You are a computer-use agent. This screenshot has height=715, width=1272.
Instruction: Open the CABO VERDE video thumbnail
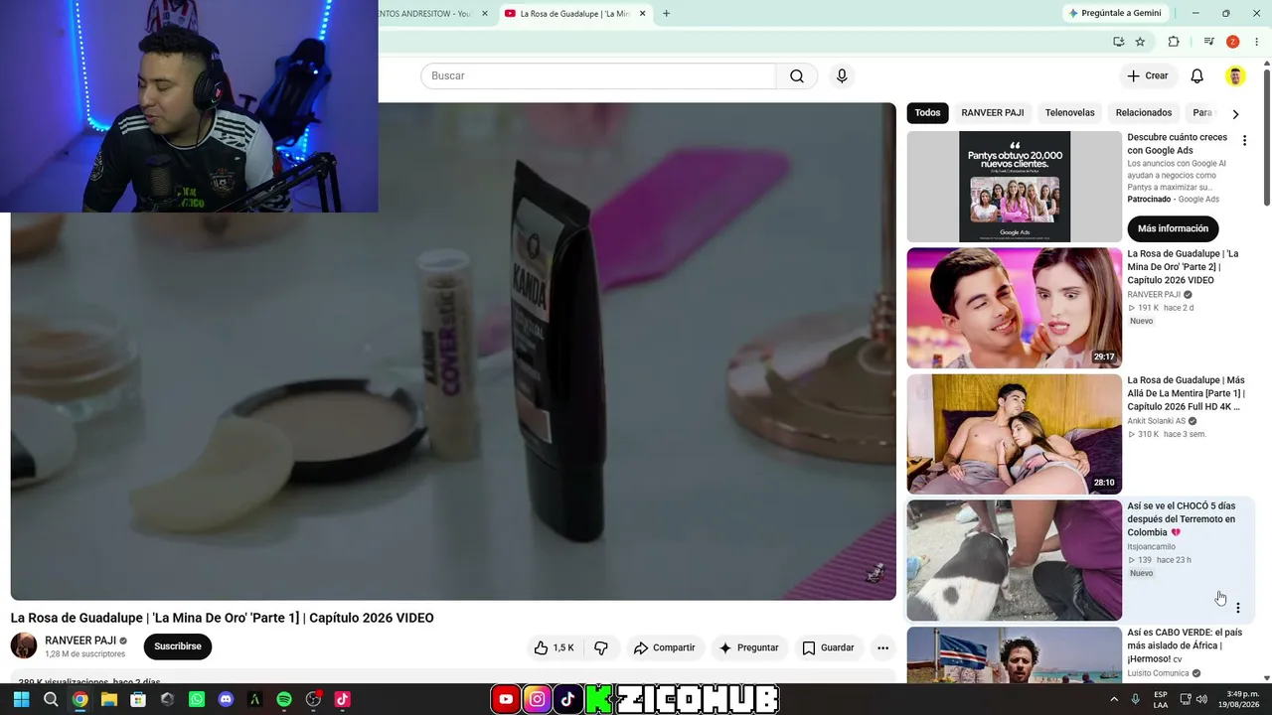pyautogui.click(x=1014, y=654)
